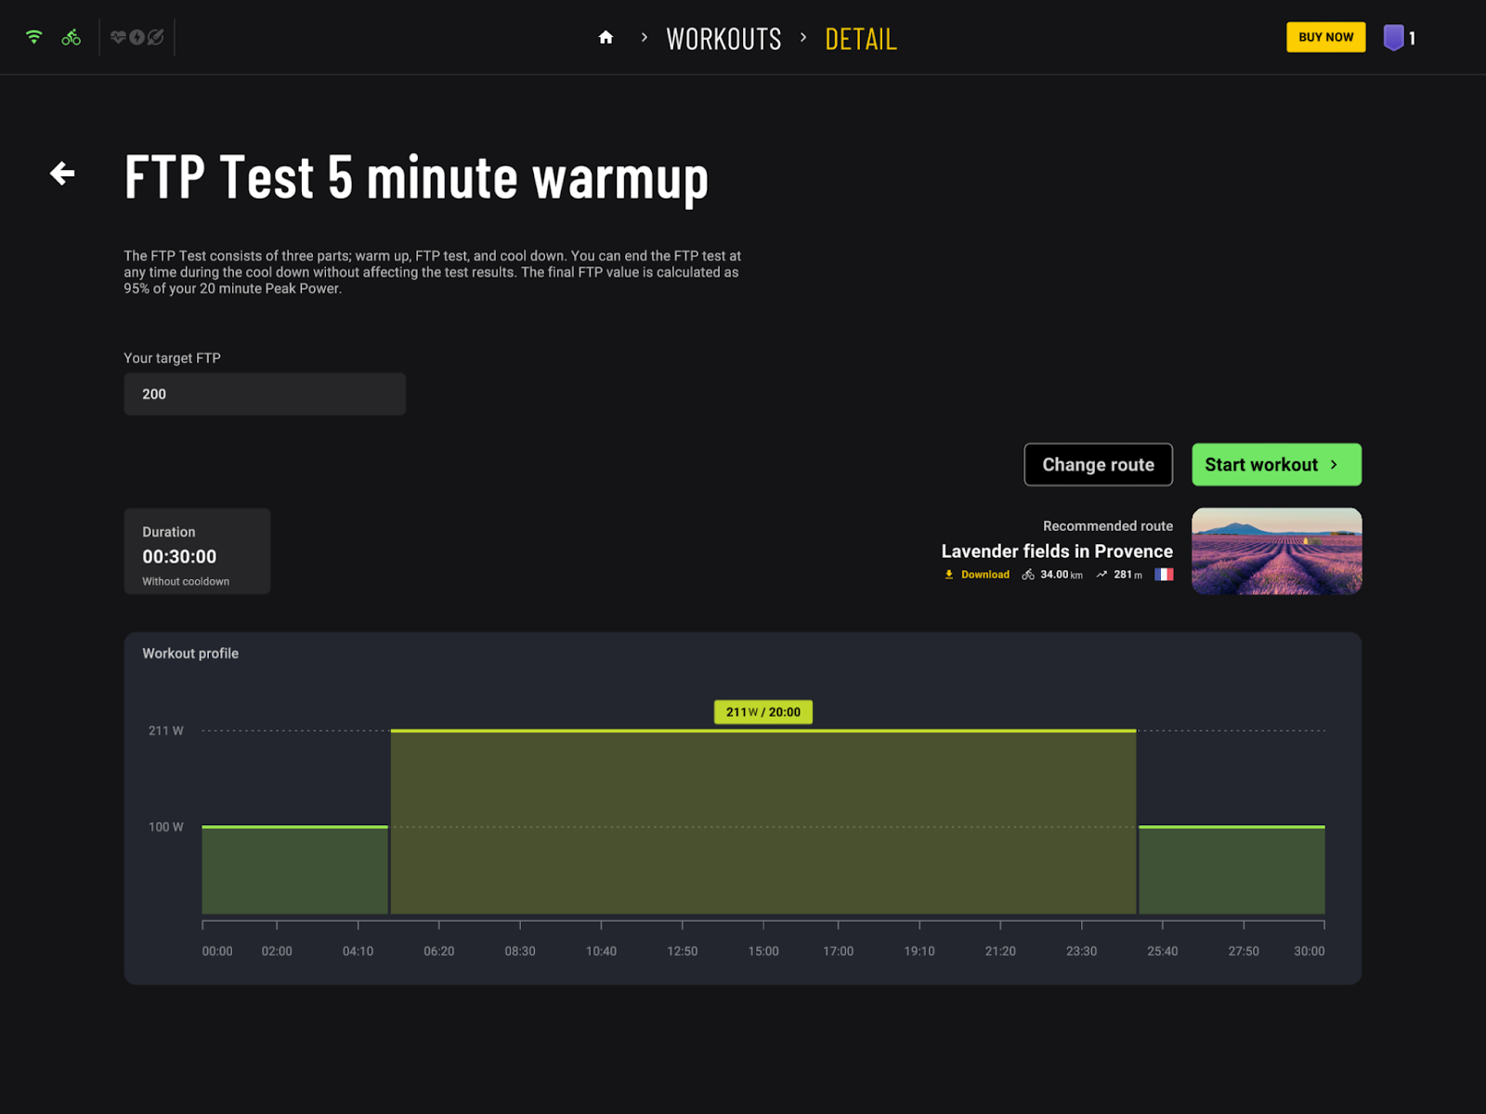This screenshot has width=1486, height=1114.
Task: Click the route distance bike icon
Action: tap(1028, 575)
